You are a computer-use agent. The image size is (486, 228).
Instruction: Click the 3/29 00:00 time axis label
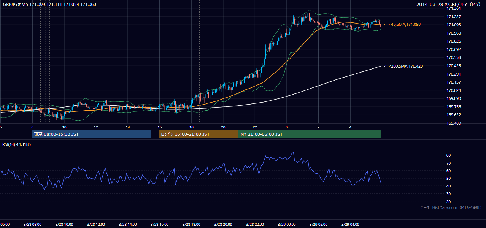[x=287, y=224]
